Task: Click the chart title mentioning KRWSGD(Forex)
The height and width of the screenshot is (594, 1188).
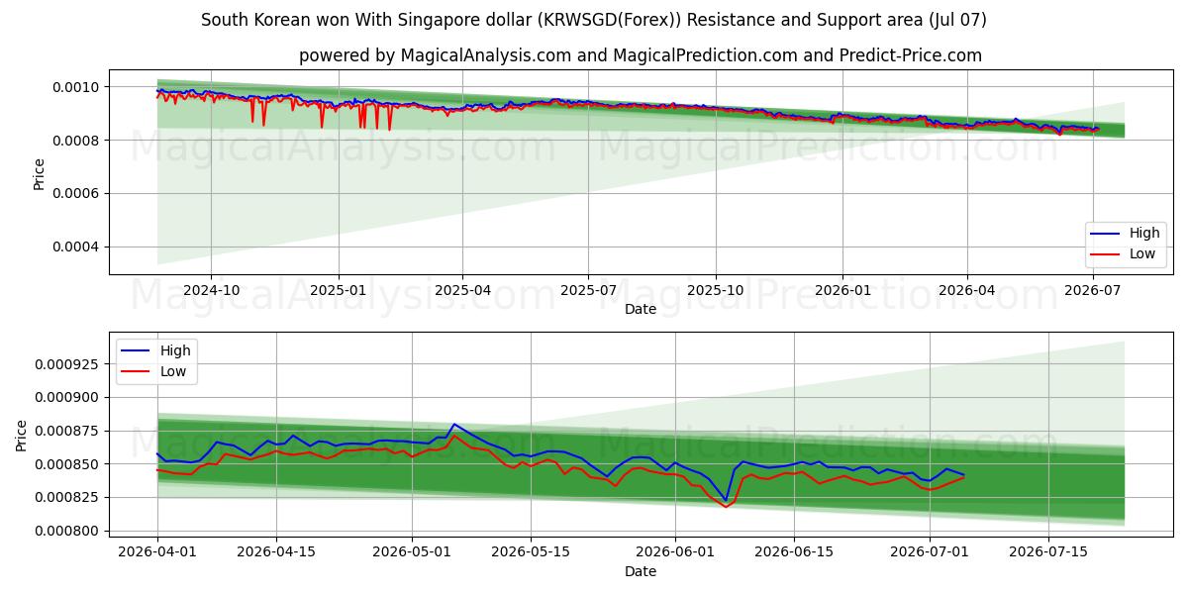Action: click(x=593, y=20)
